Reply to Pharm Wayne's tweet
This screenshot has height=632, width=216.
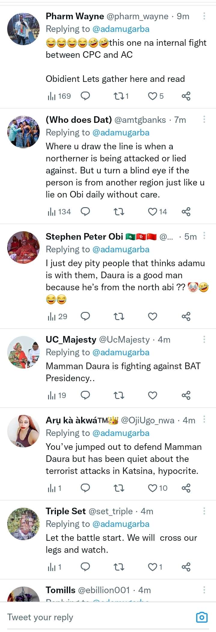tap(85, 96)
